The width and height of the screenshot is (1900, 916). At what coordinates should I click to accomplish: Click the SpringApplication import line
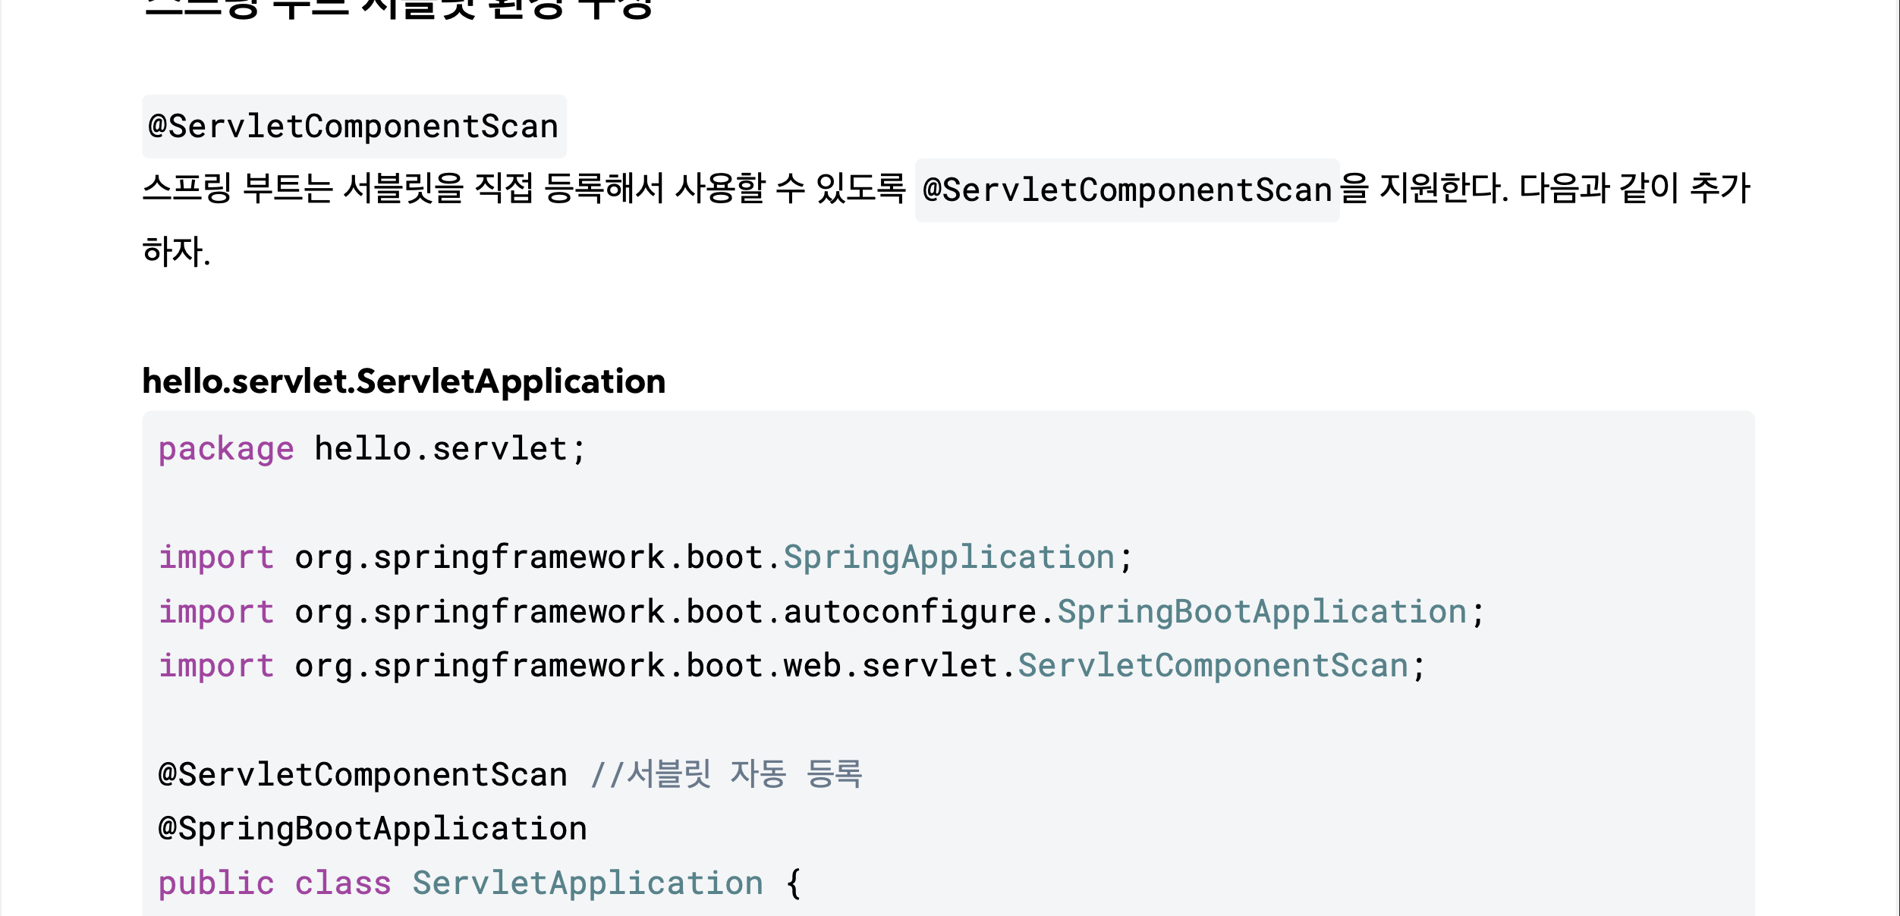click(x=646, y=557)
